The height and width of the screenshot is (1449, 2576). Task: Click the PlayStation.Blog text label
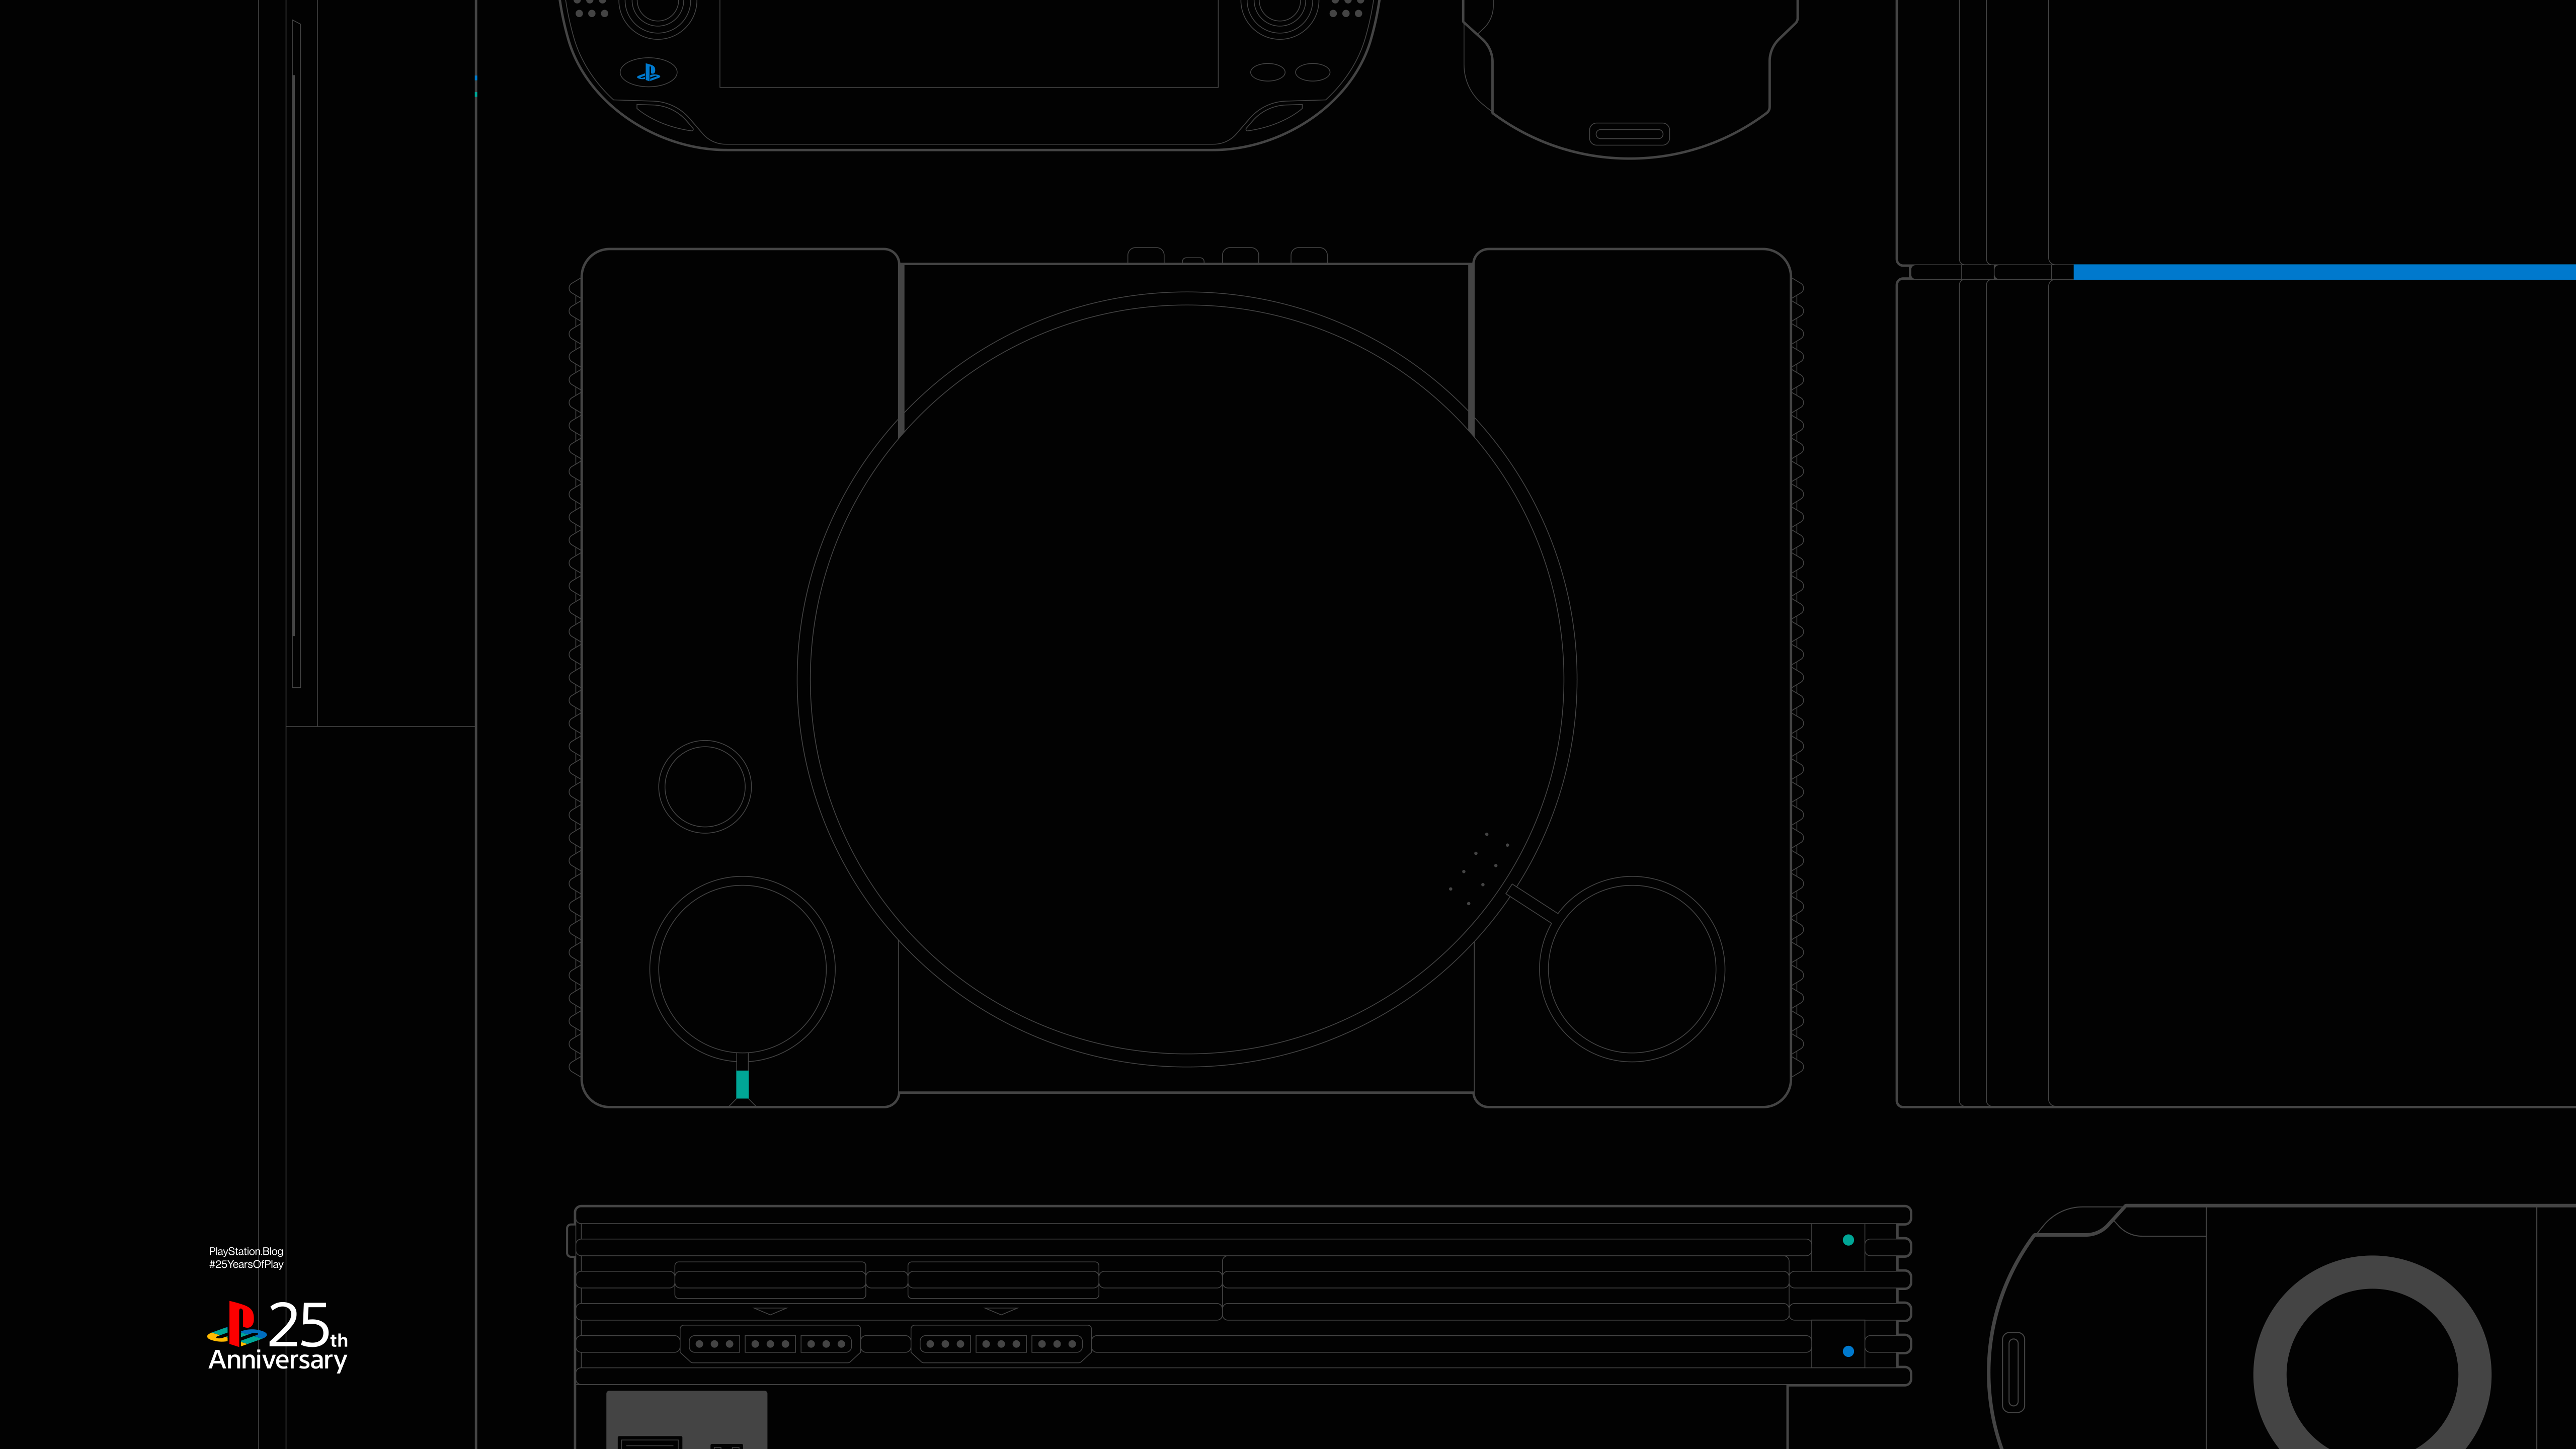tap(246, 1251)
